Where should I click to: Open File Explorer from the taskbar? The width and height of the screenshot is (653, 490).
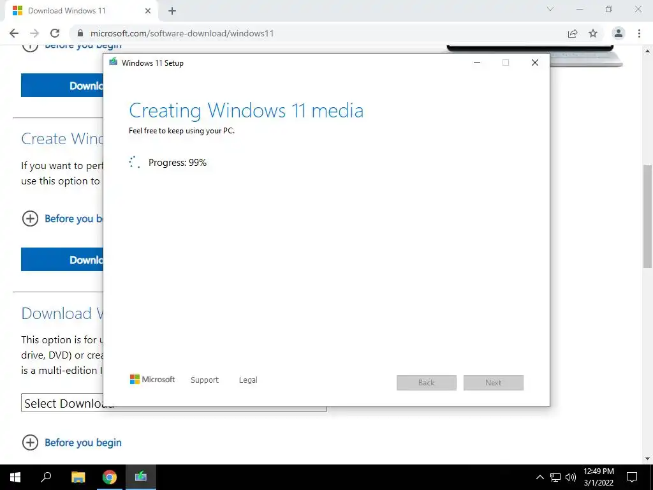click(78, 477)
